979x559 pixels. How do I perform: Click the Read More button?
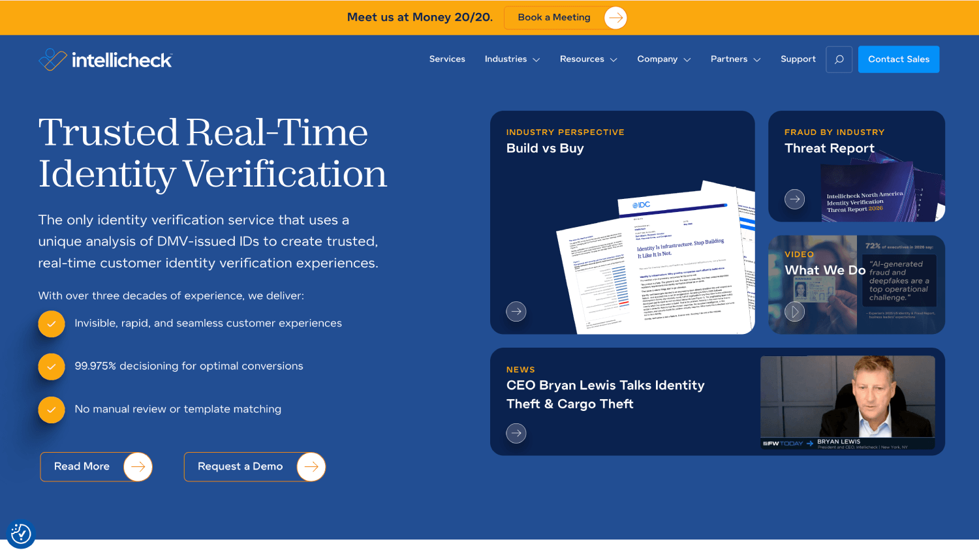coord(96,467)
